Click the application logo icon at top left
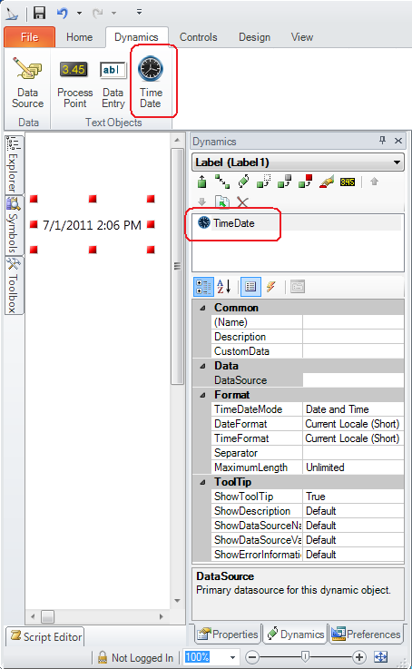Screen dimensions: 412x669 click(x=12, y=14)
